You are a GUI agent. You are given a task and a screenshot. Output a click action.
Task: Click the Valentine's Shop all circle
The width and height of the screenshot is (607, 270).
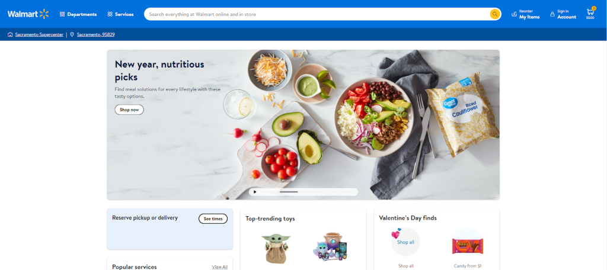[405, 242]
